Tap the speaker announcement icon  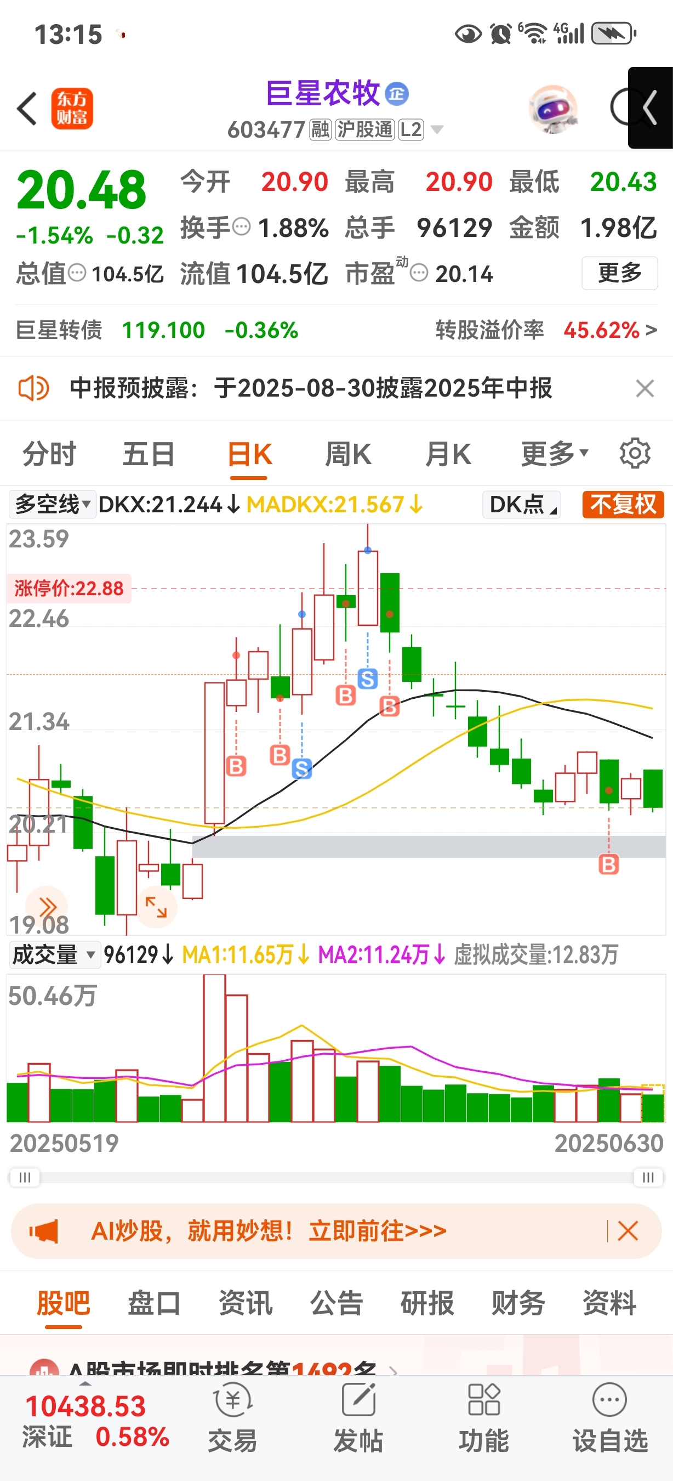33,388
